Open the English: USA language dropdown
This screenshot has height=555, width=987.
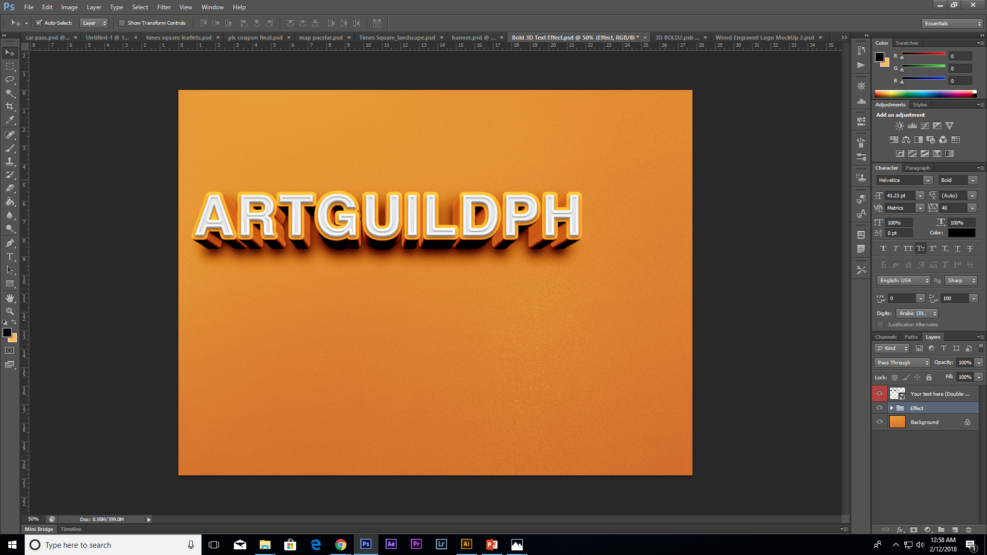(x=904, y=281)
